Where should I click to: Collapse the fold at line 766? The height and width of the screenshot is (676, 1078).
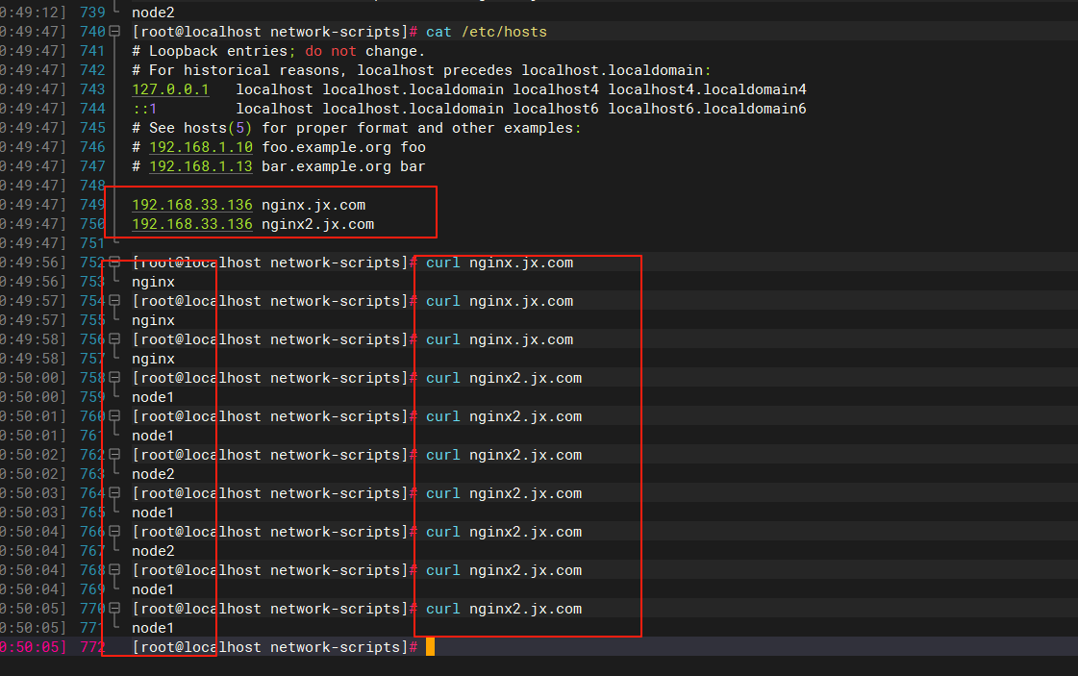114,533
